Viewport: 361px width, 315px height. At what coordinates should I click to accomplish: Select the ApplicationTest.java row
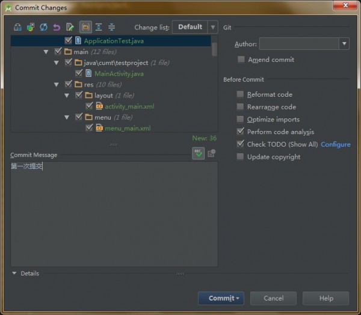coord(111,41)
